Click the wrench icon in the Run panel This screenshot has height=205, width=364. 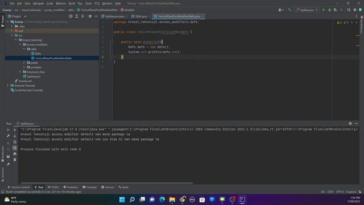point(8,136)
